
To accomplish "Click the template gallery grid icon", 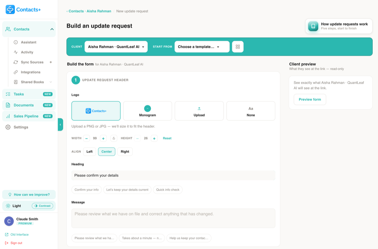I will click(x=238, y=47).
